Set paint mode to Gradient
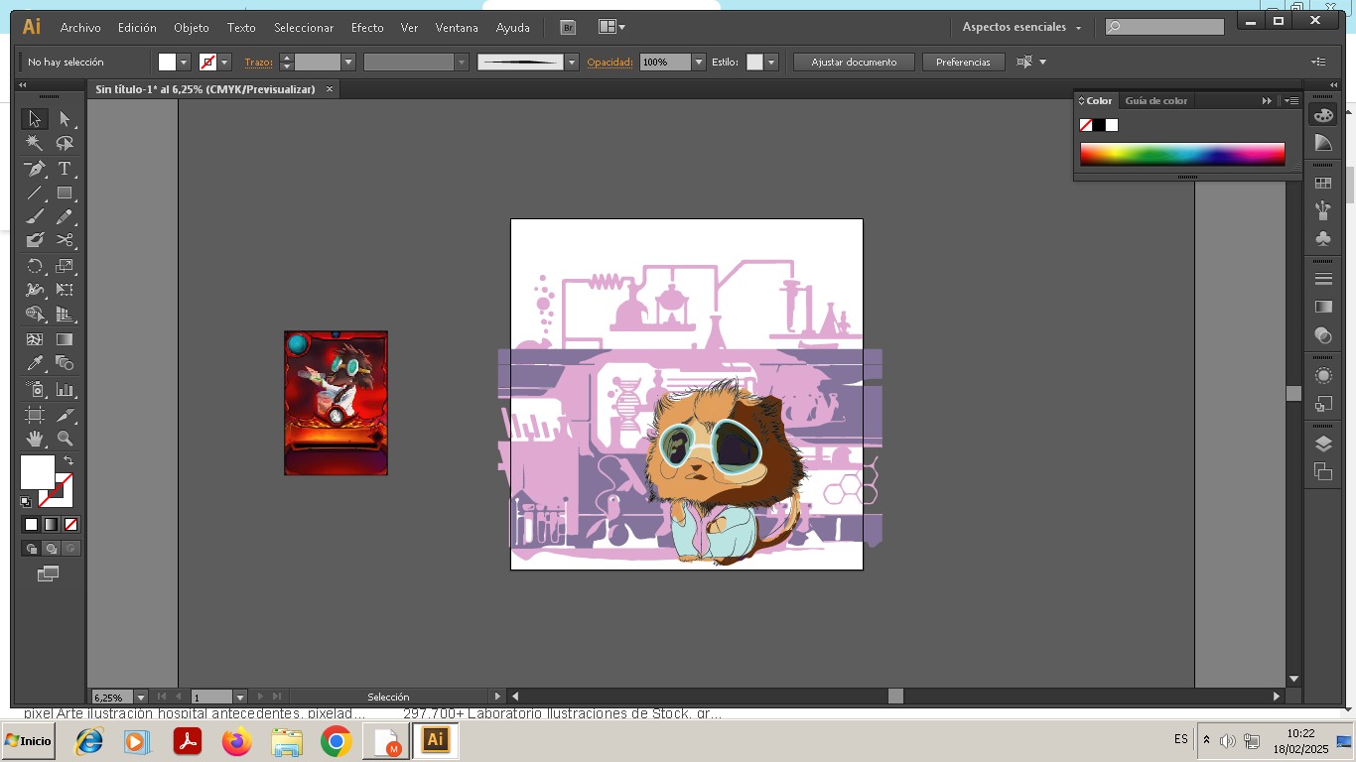The height and width of the screenshot is (762, 1356). tap(51, 524)
